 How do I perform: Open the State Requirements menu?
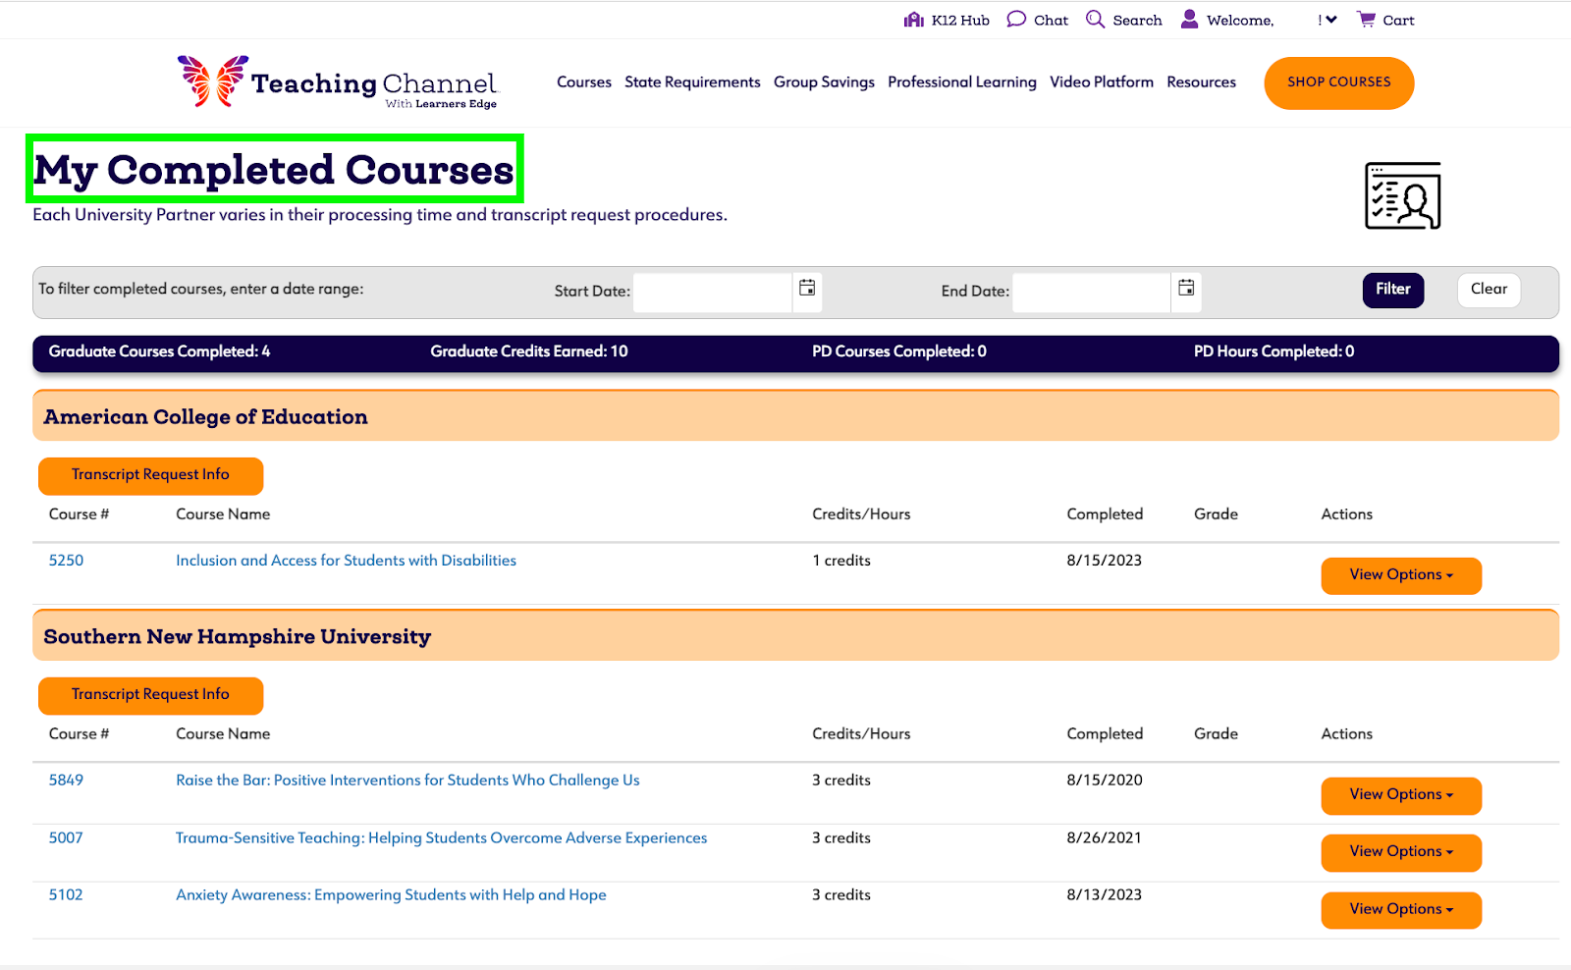692,82
